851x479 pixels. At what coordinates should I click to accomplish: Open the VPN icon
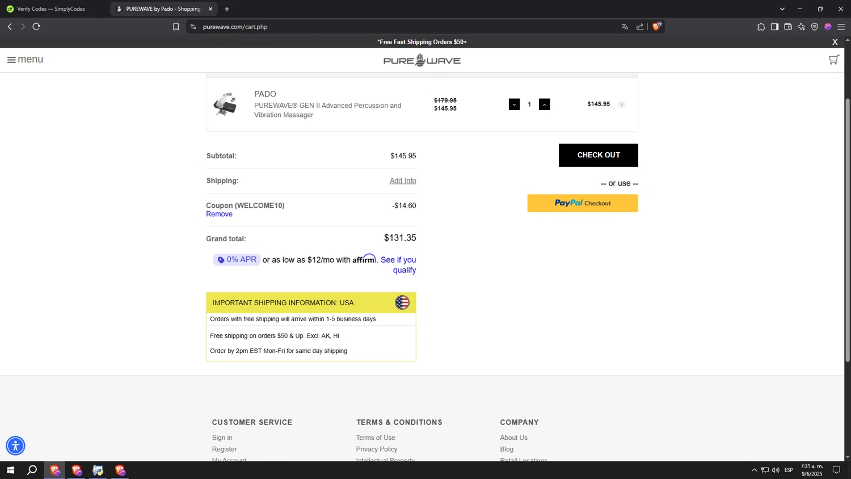tap(815, 27)
